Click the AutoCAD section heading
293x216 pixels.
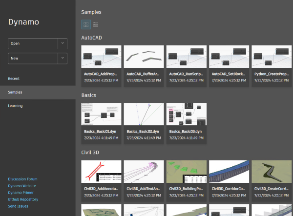[92, 38]
